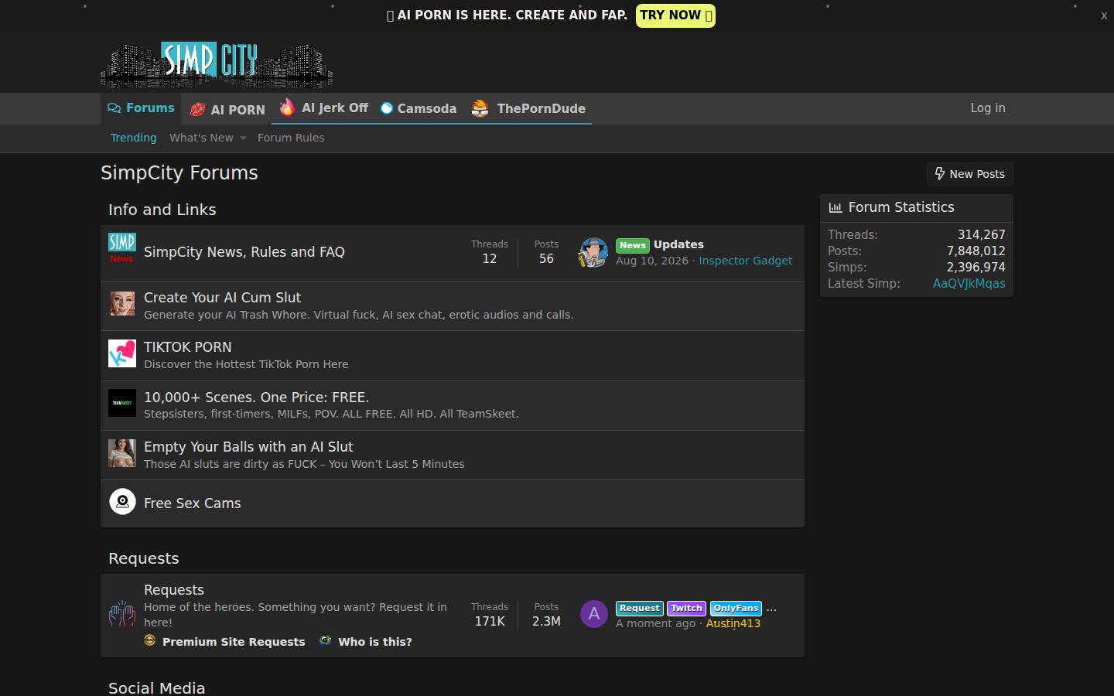Click the ThePornDude mascot icon
Screen dimensions: 1114x696
480,108
